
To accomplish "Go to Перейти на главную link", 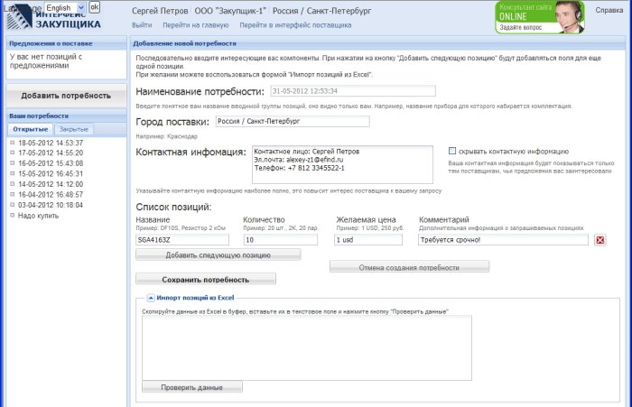I will pos(195,26).
